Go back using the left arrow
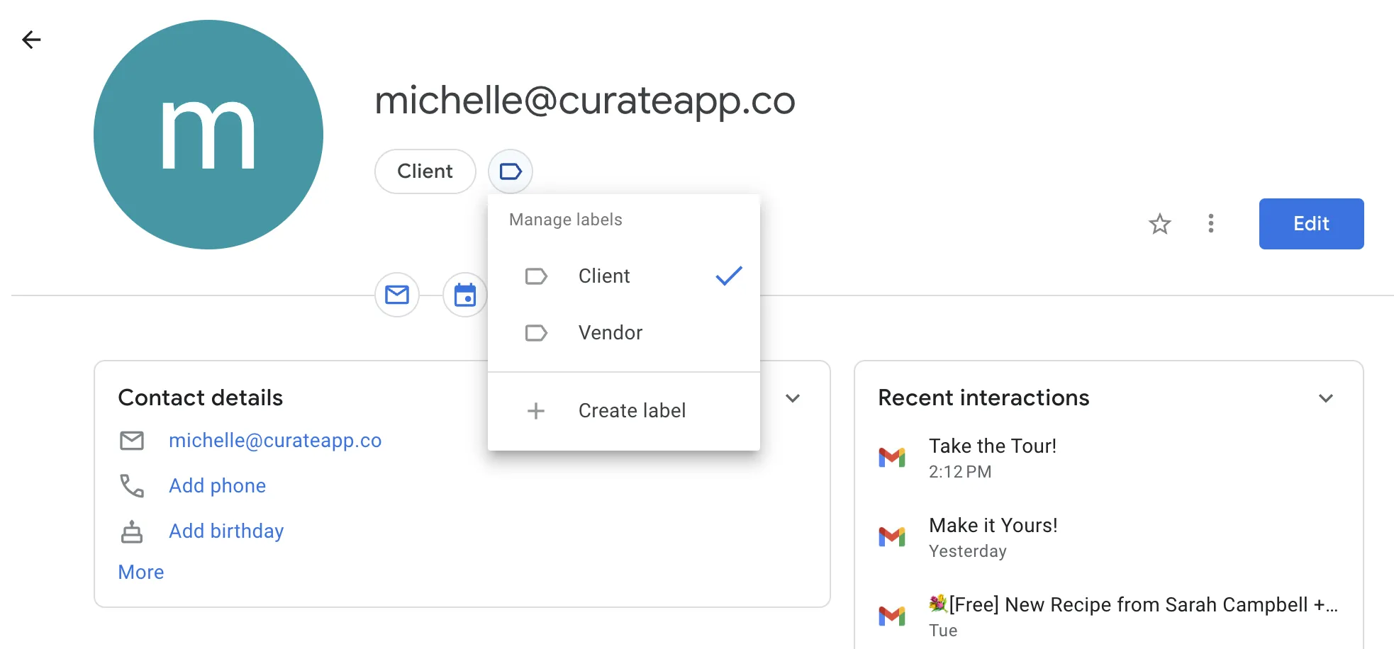The height and width of the screenshot is (649, 1394). coord(31,40)
